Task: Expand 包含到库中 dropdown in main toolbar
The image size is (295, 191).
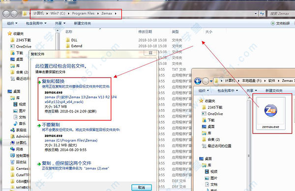Action: [36, 23]
